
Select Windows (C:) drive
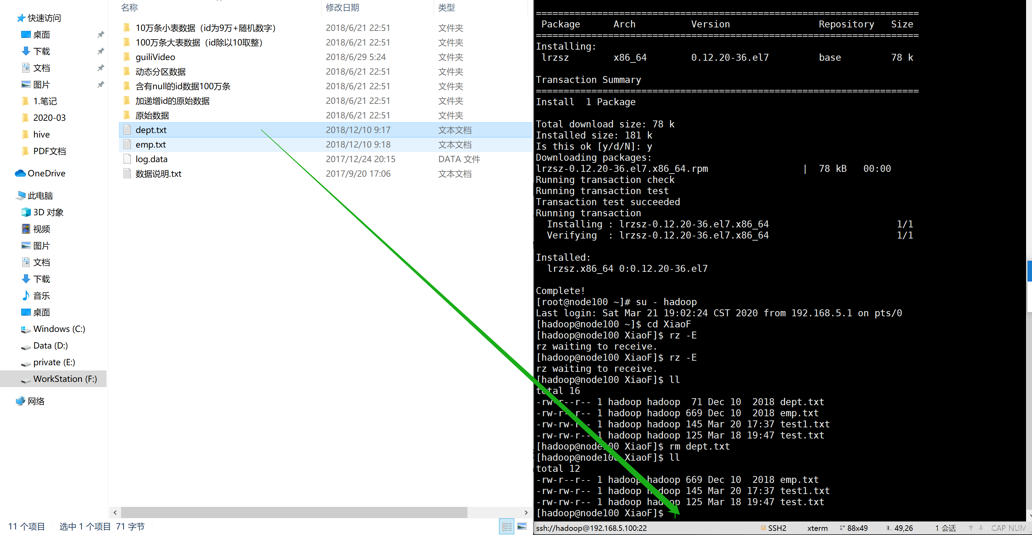59,329
